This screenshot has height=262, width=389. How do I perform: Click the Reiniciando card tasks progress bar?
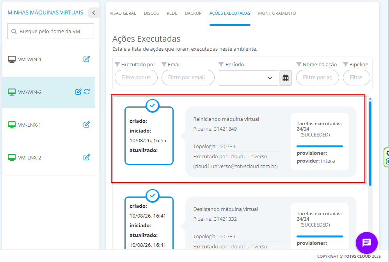coord(320,147)
